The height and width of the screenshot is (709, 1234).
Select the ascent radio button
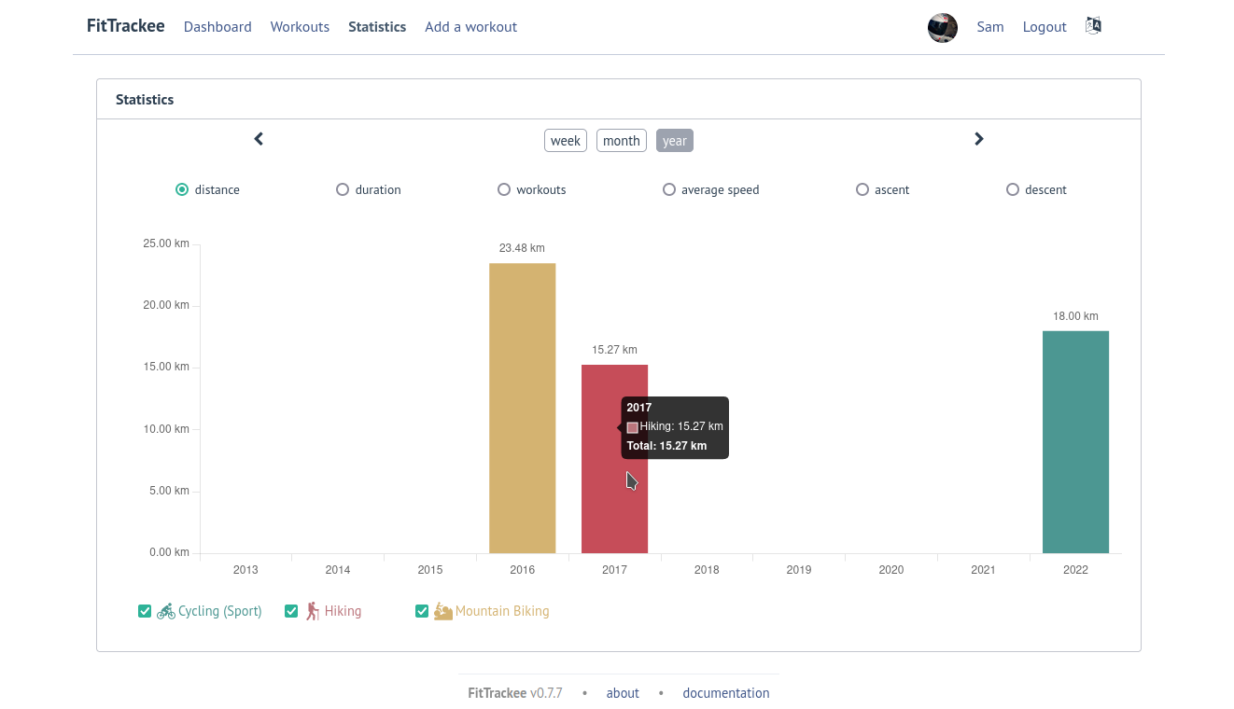862,189
